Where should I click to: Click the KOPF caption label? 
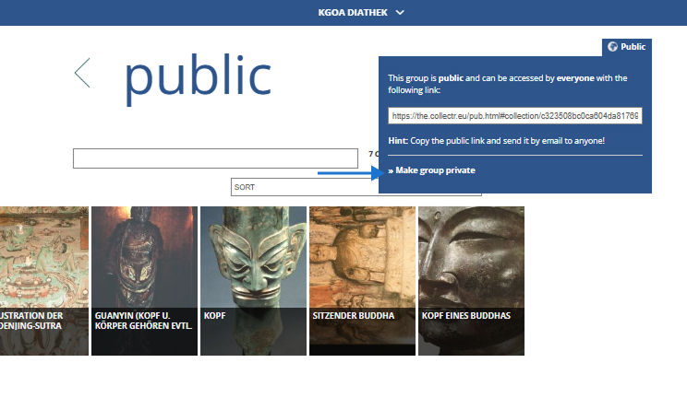[x=214, y=316]
